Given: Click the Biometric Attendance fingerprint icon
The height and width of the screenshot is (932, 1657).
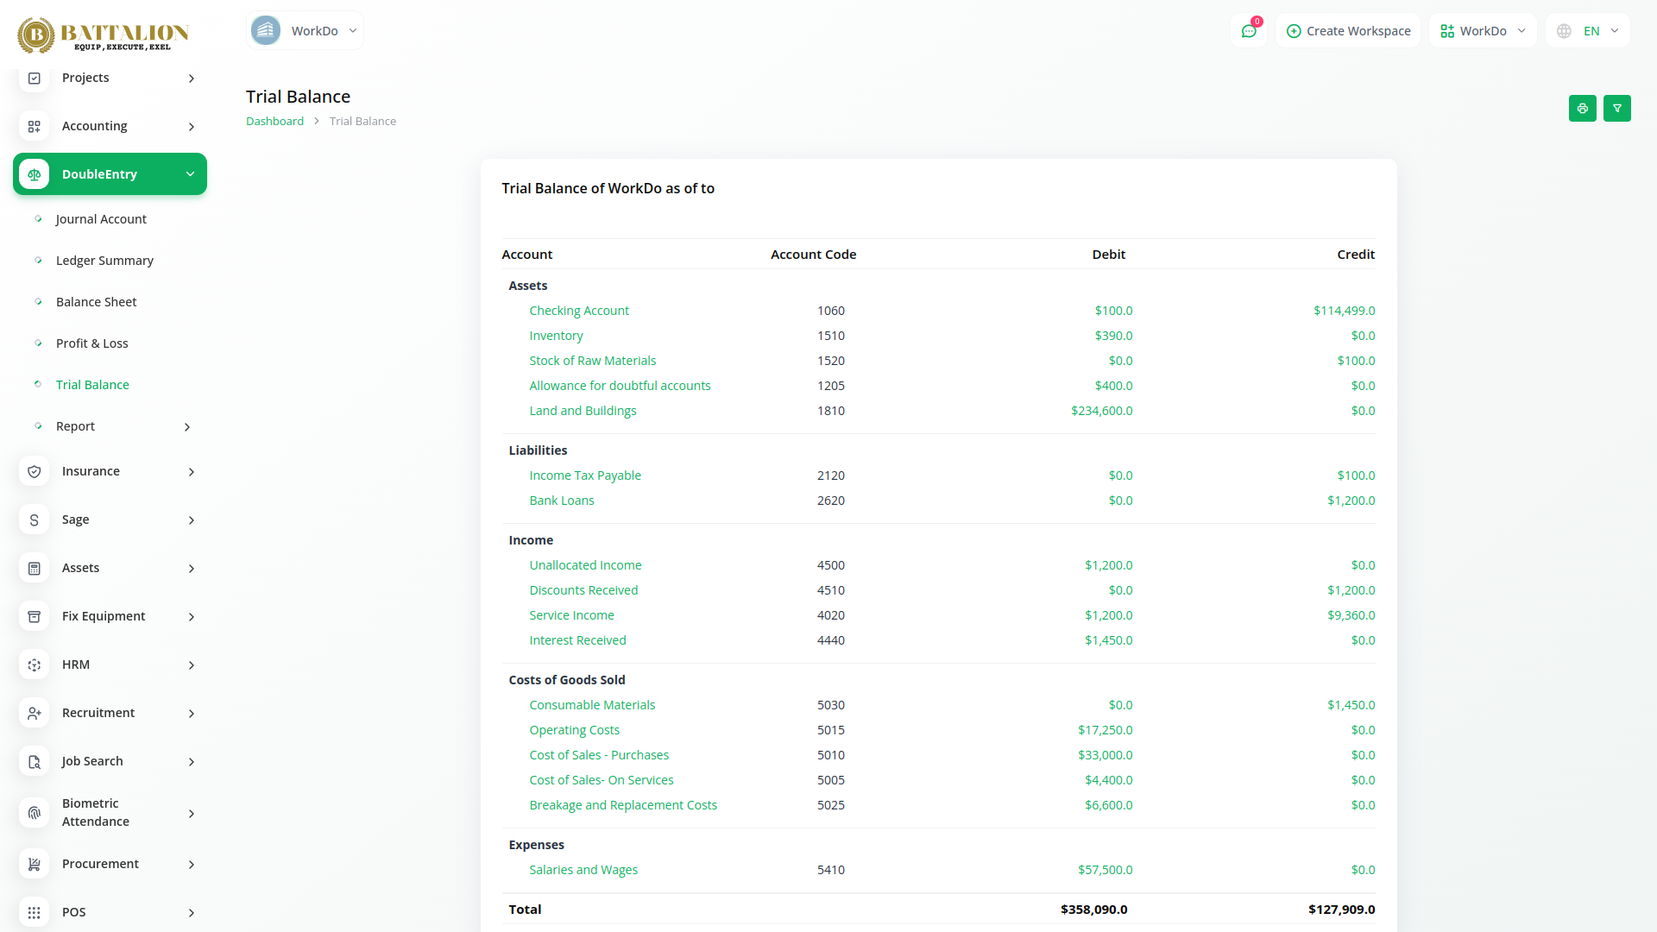Looking at the screenshot, I should pos(35,813).
